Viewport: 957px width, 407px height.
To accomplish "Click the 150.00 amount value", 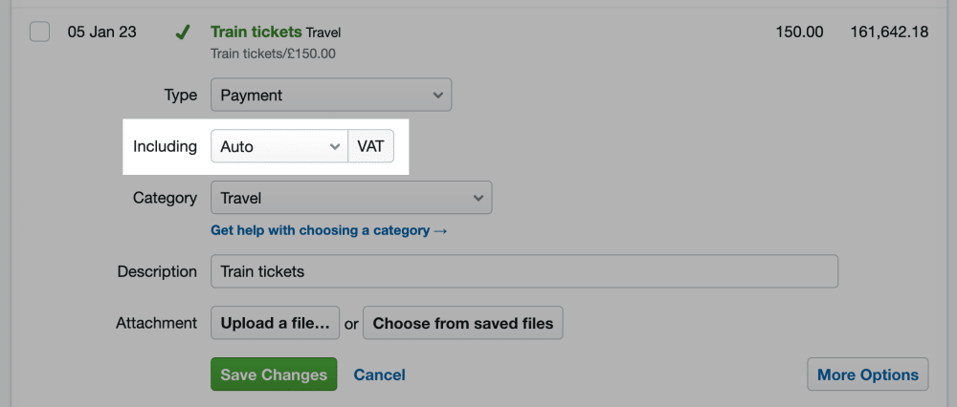I will [x=799, y=32].
